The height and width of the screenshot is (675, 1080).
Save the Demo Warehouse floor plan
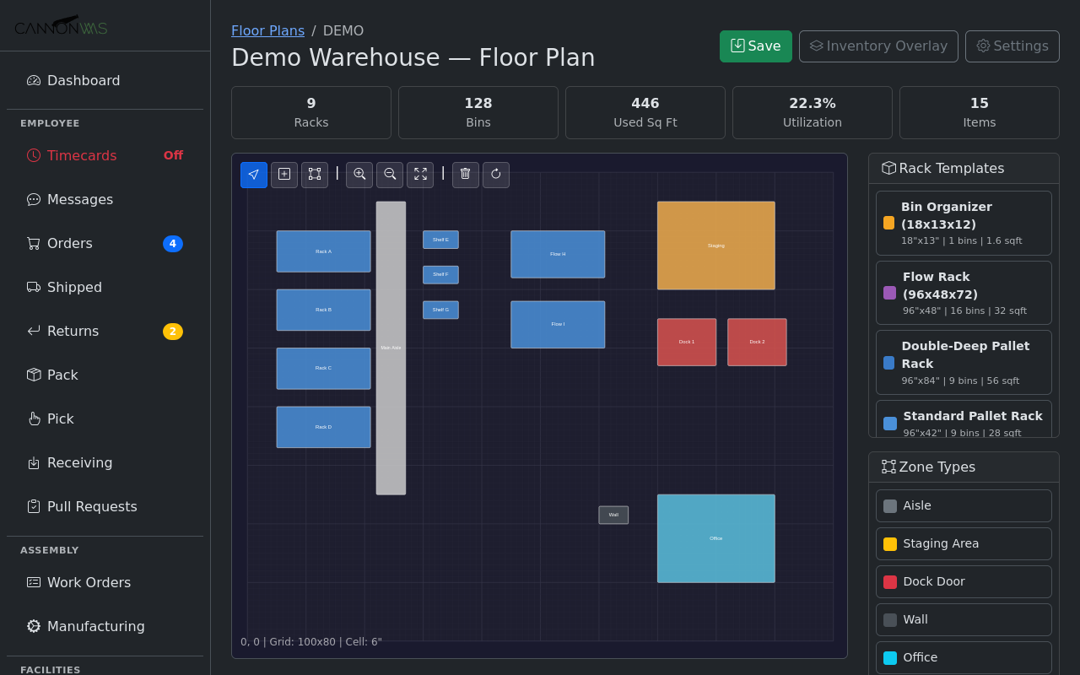pyautogui.click(x=755, y=46)
